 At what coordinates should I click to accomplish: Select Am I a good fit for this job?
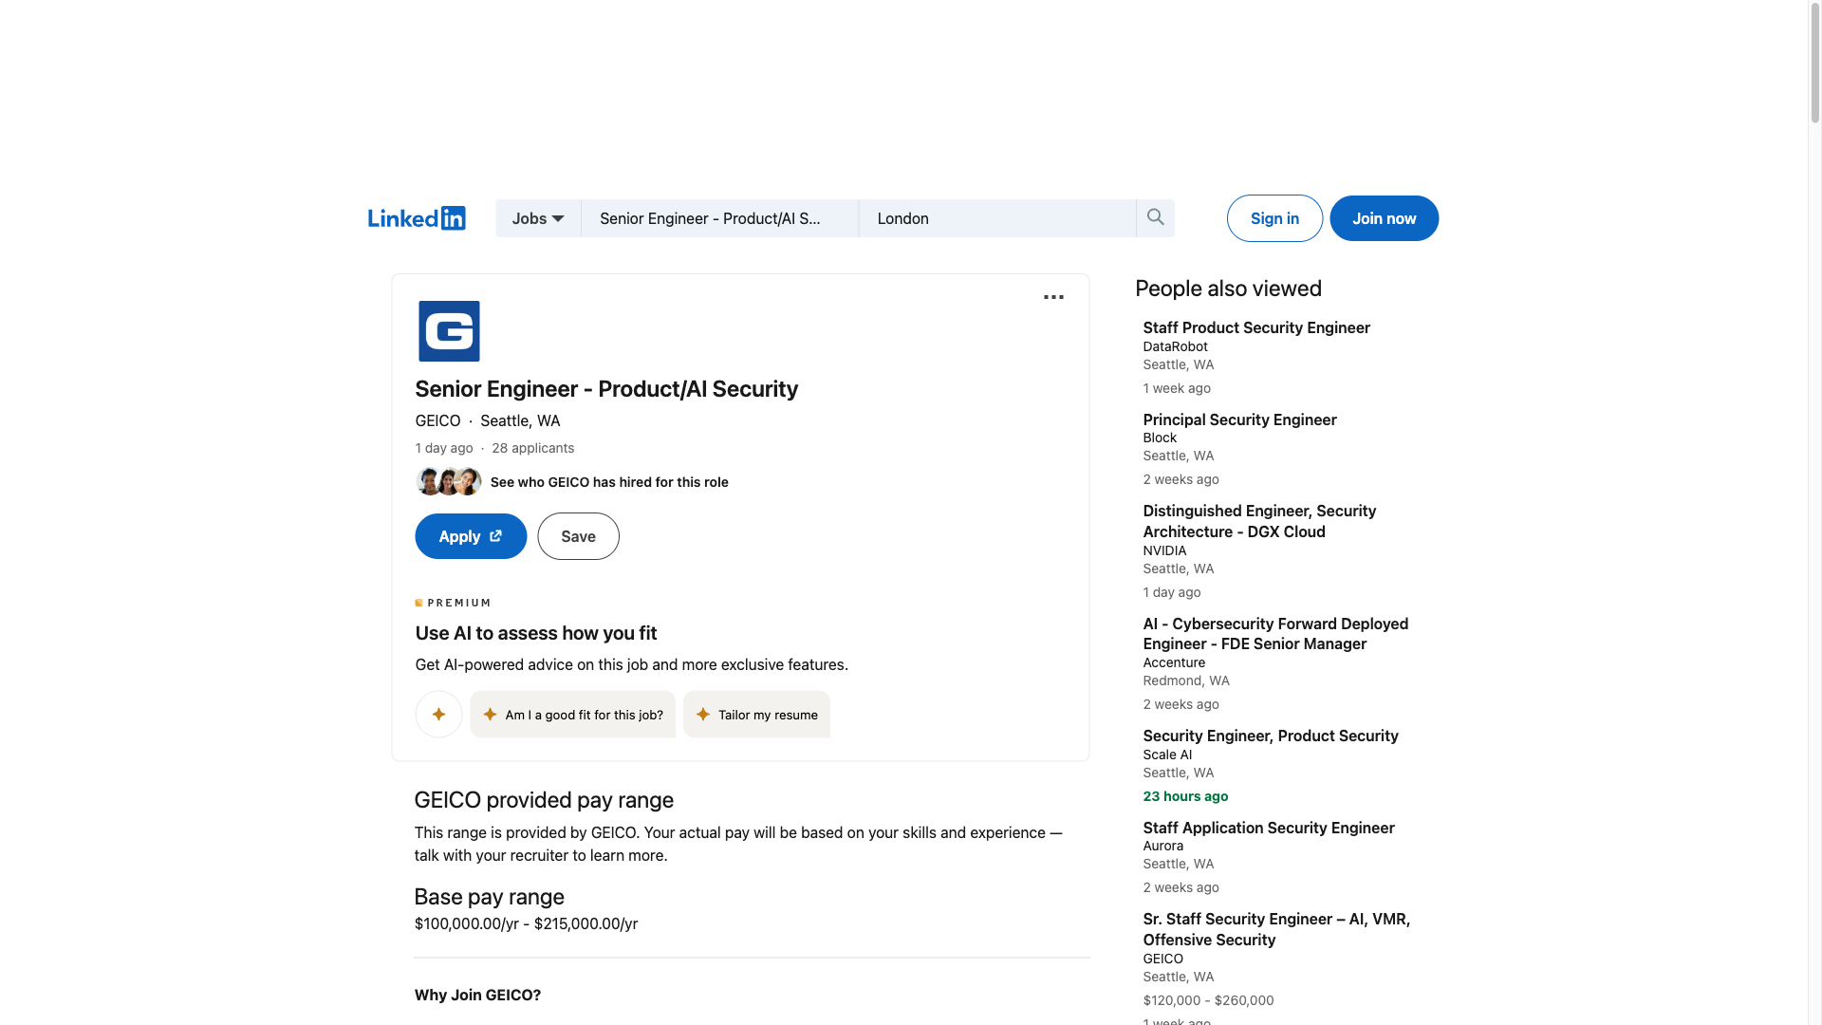pos(572,714)
